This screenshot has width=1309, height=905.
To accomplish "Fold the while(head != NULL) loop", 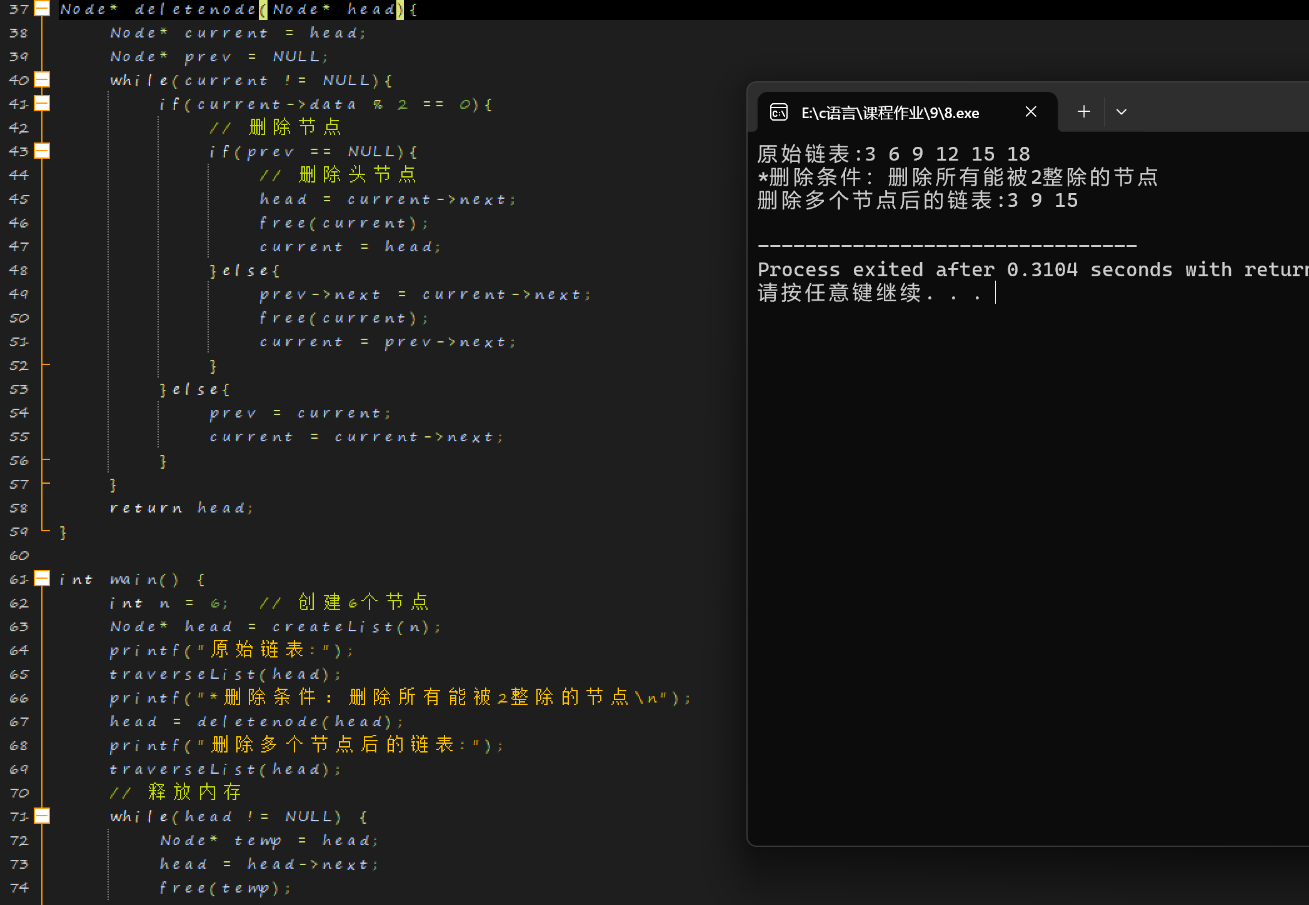I will [x=42, y=816].
